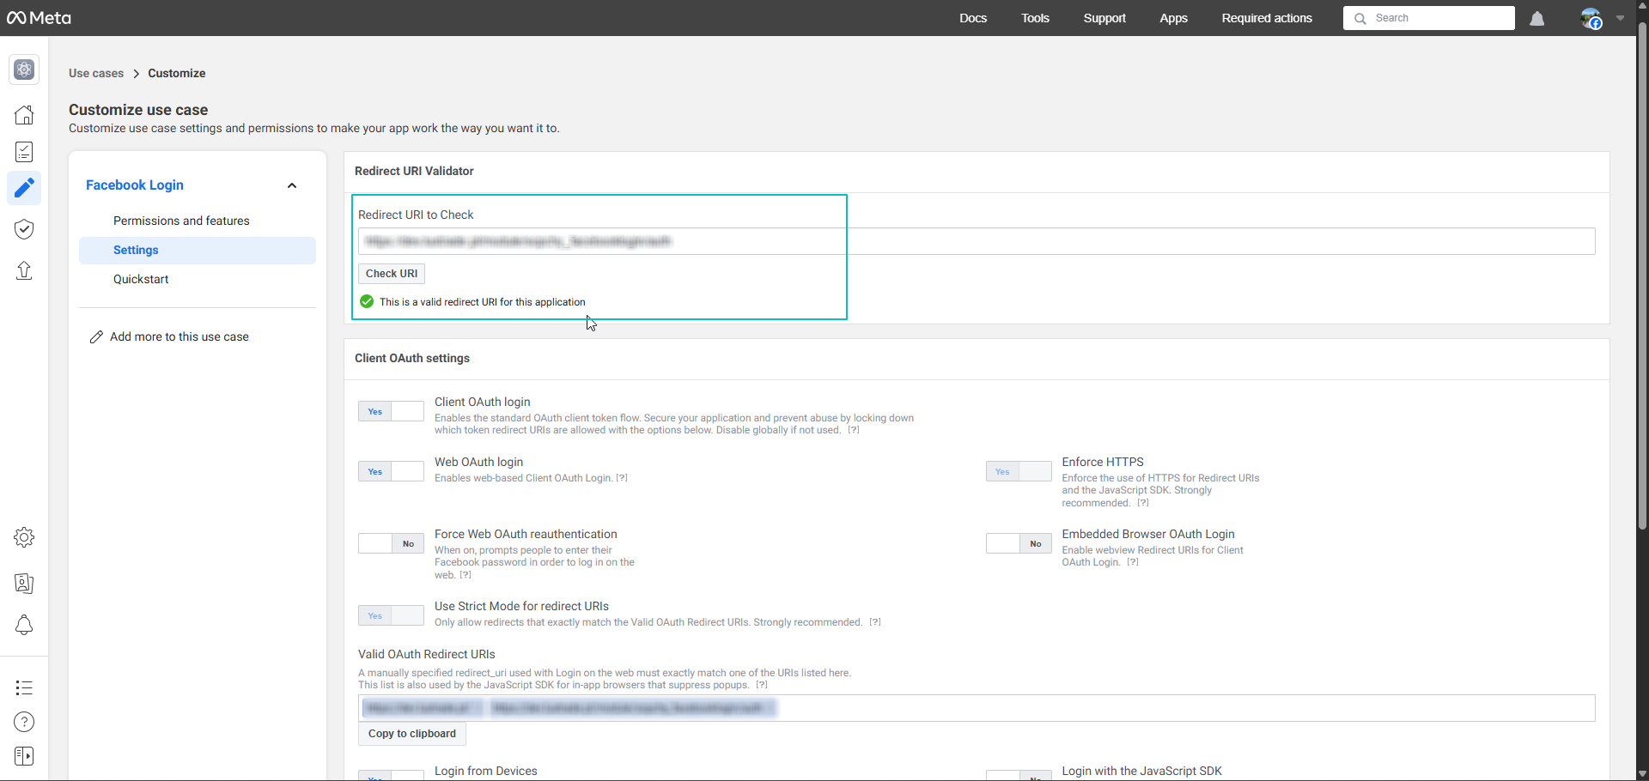The height and width of the screenshot is (781, 1649).
Task: Open the App settings gear icon
Action: 24,537
